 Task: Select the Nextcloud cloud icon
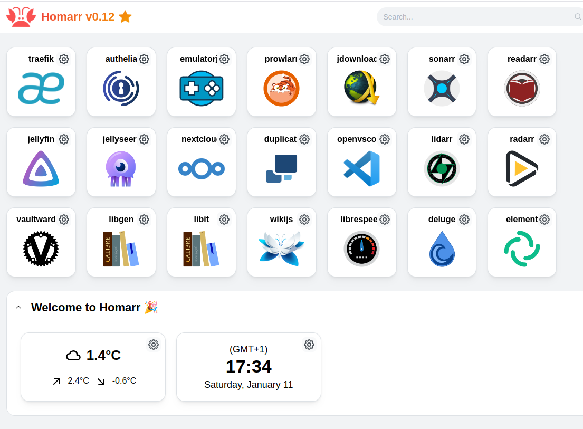[x=202, y=168]
